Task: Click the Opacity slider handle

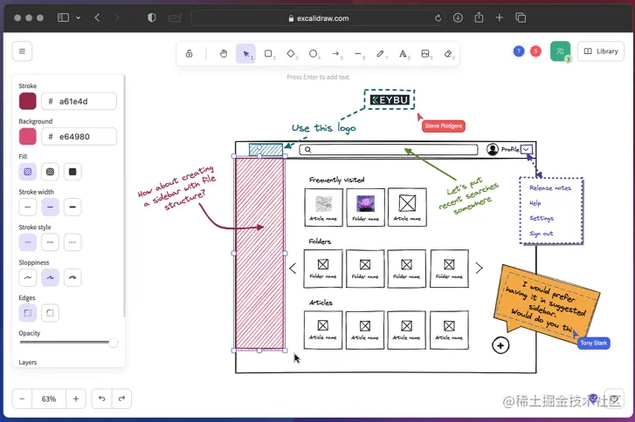Action: pos(114,343)
